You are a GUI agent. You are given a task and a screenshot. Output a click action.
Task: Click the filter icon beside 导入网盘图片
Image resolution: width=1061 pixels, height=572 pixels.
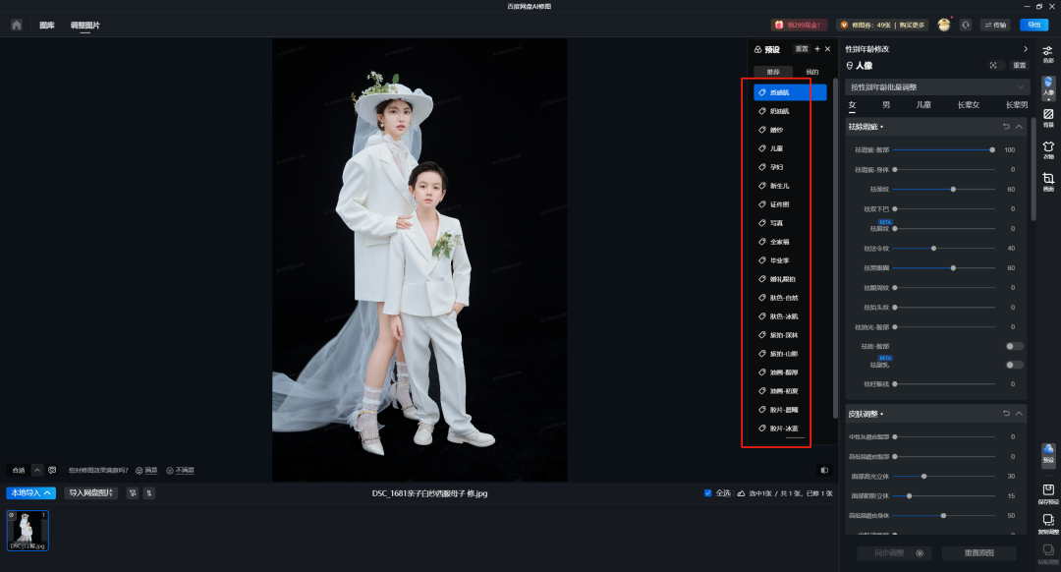[x=133, y=492]
